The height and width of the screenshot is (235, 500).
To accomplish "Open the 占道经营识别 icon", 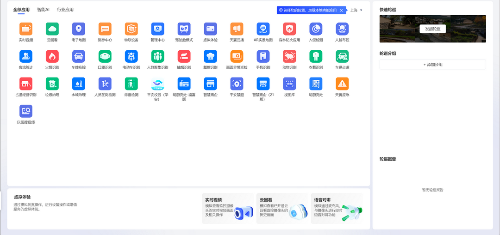I will [26, 84].
